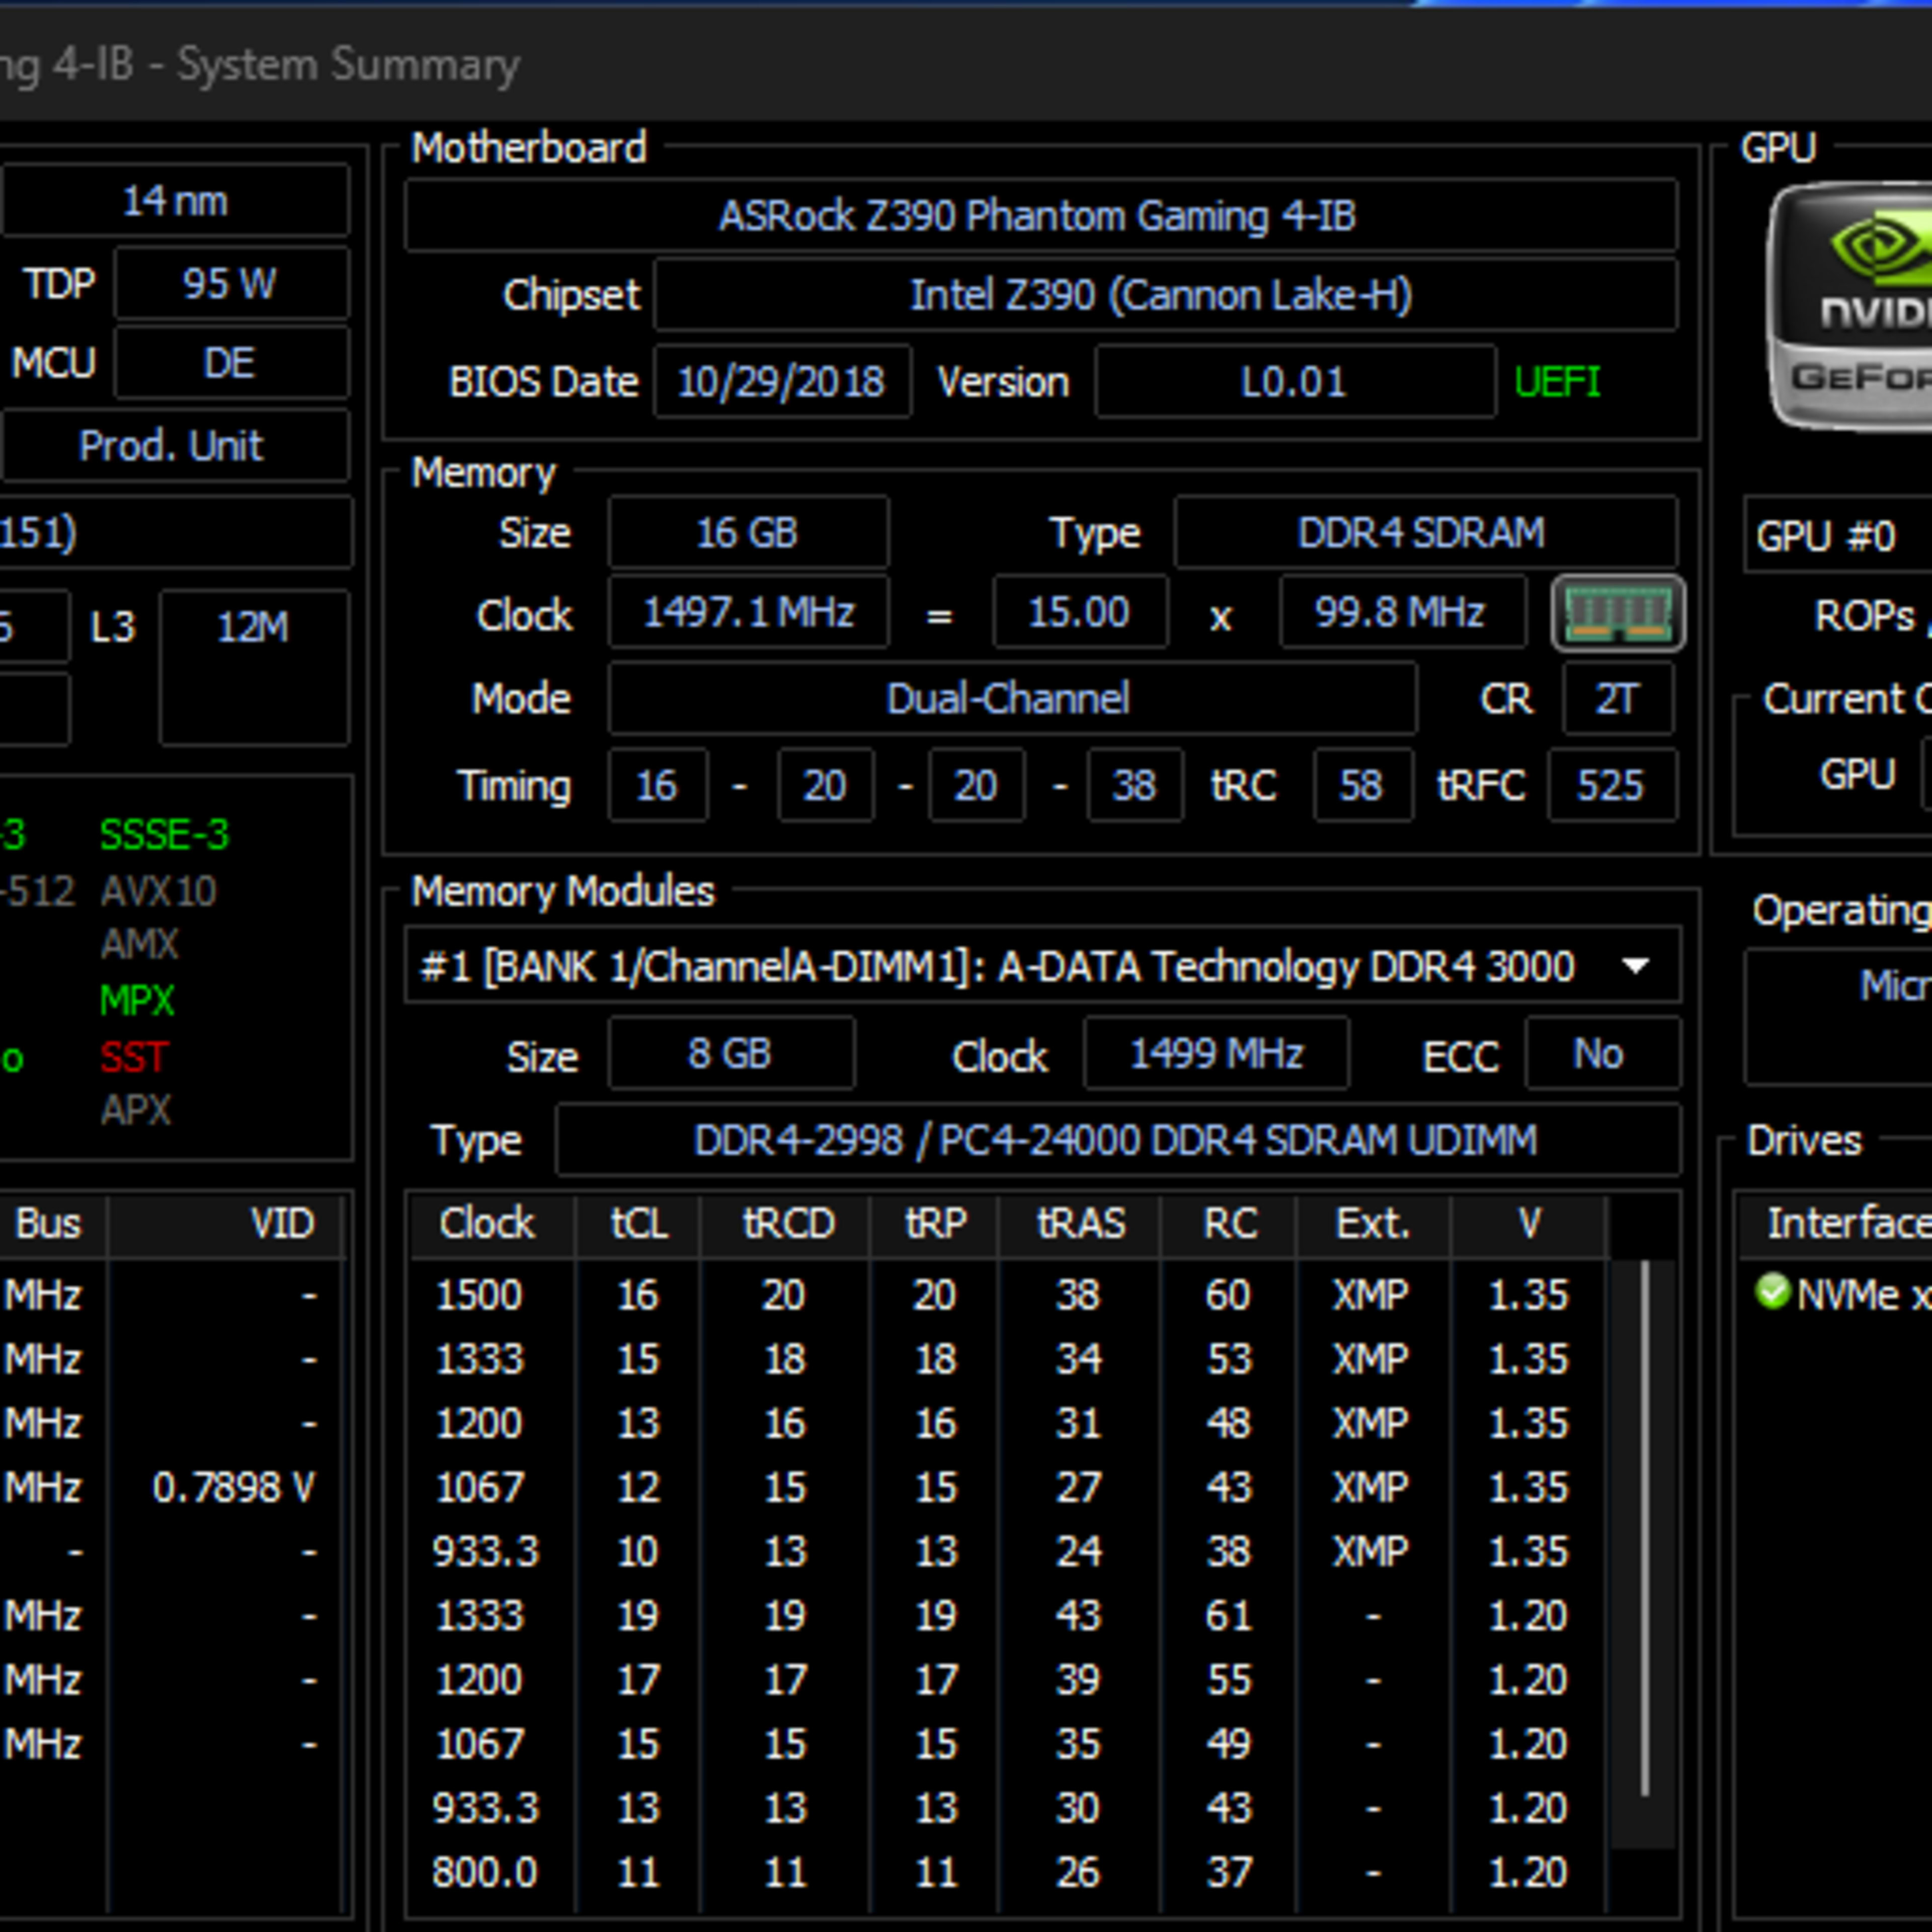The image size is (1932, 1932).
Task: Click the green MPX feature label
Action: point(137,1000)
